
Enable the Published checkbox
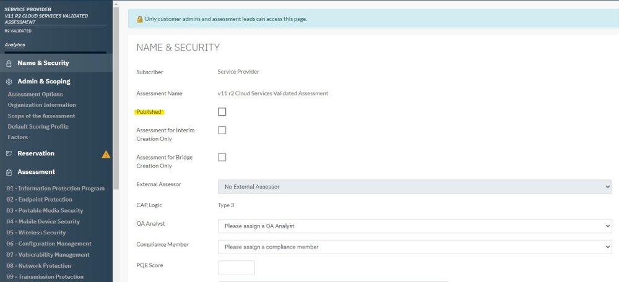pos(222,112)
